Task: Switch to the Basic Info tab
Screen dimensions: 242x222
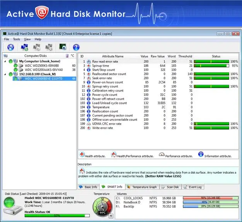Action: [x=89, y=187]
